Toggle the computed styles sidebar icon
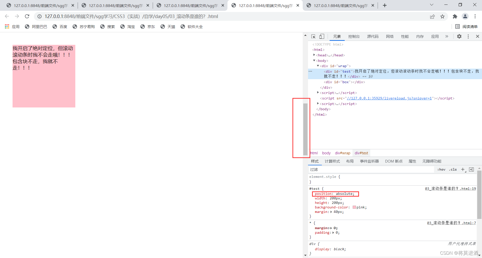This screenshot has width=482, height=258. coord(471,170)
